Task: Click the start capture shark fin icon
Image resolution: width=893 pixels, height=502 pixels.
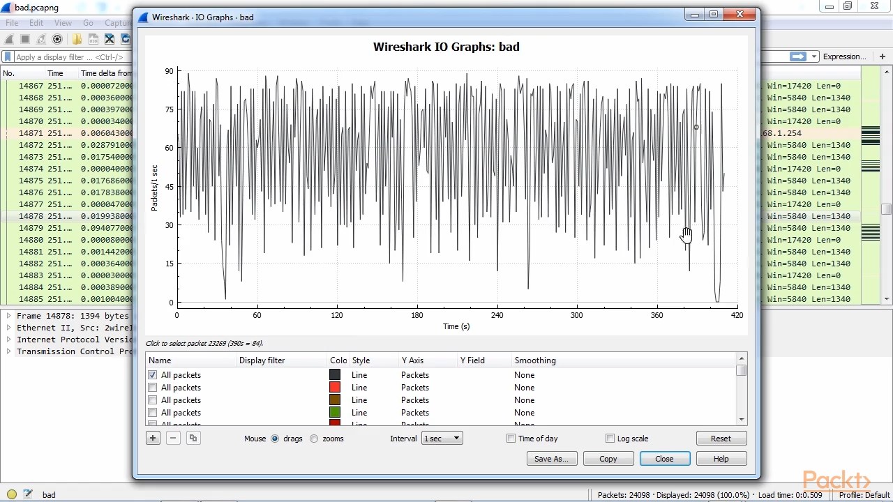Action: [x=10, y=39]
